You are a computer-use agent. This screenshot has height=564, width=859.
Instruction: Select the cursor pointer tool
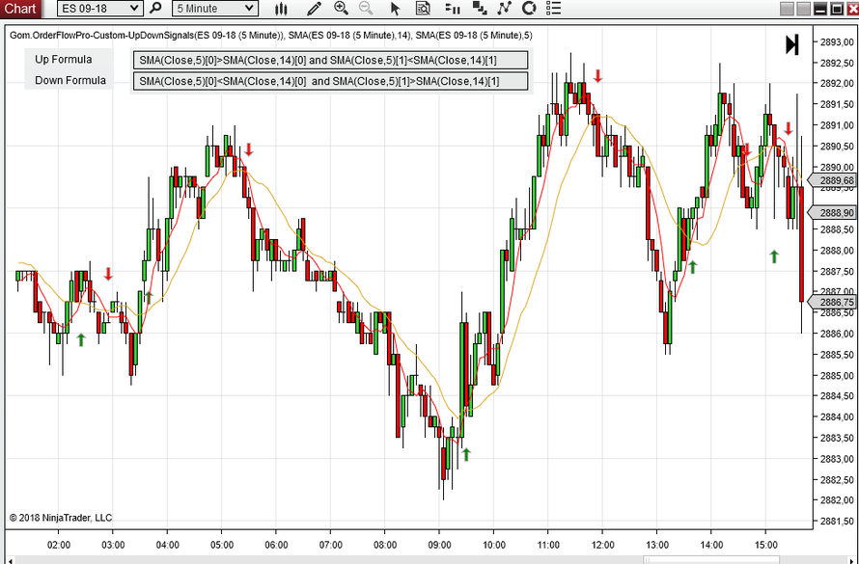[x=395, y=9]
